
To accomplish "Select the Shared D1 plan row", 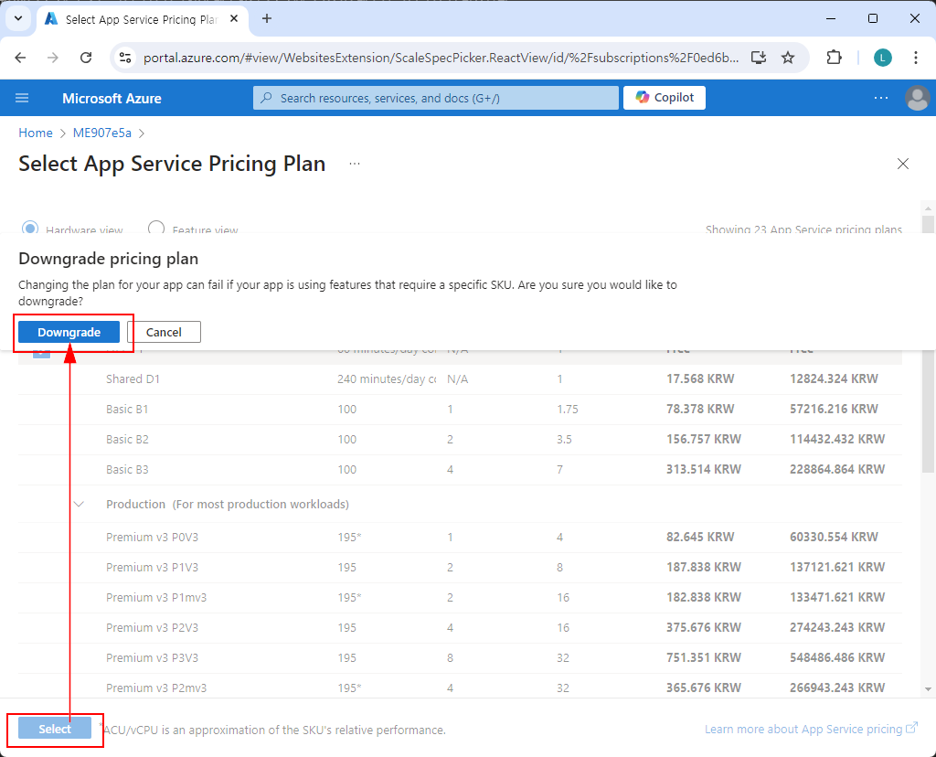I will [x=461, y=379].
